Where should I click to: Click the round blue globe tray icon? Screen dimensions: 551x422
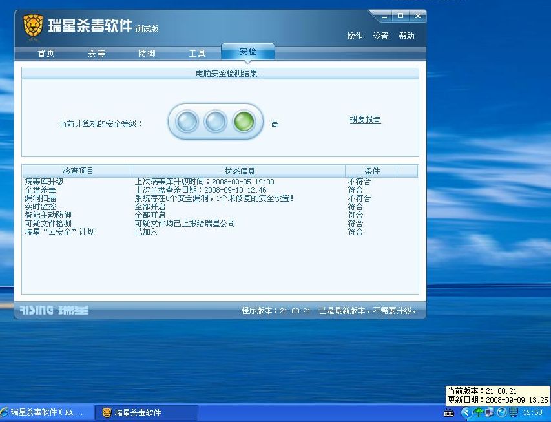pos(502,412)
